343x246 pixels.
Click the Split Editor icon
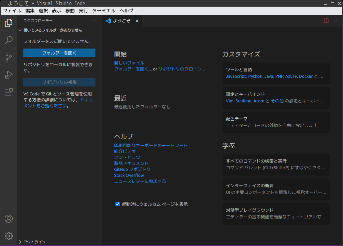pos(326,21)
